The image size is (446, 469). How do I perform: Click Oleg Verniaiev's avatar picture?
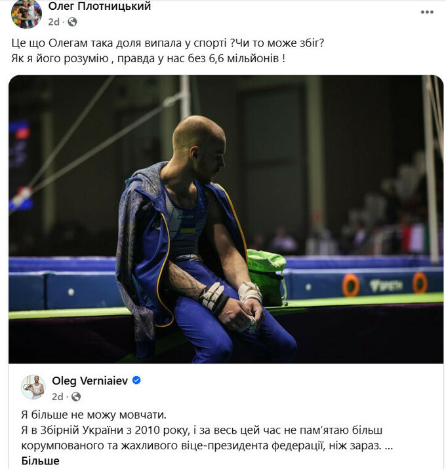point(33,386)
